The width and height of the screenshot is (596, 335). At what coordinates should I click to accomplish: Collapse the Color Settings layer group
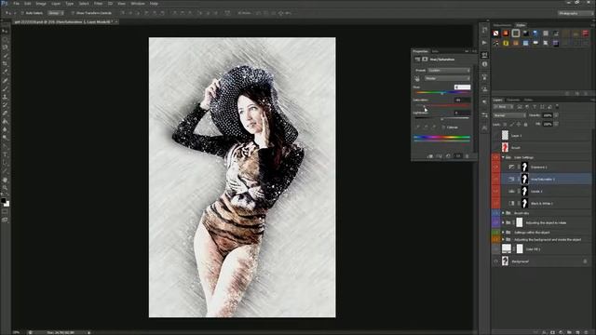503,157
